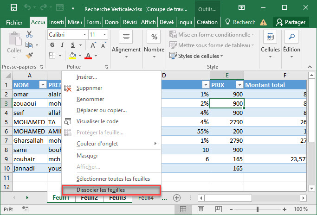
Task: Choose Visualiser le code entry
Action: (111, 121)
